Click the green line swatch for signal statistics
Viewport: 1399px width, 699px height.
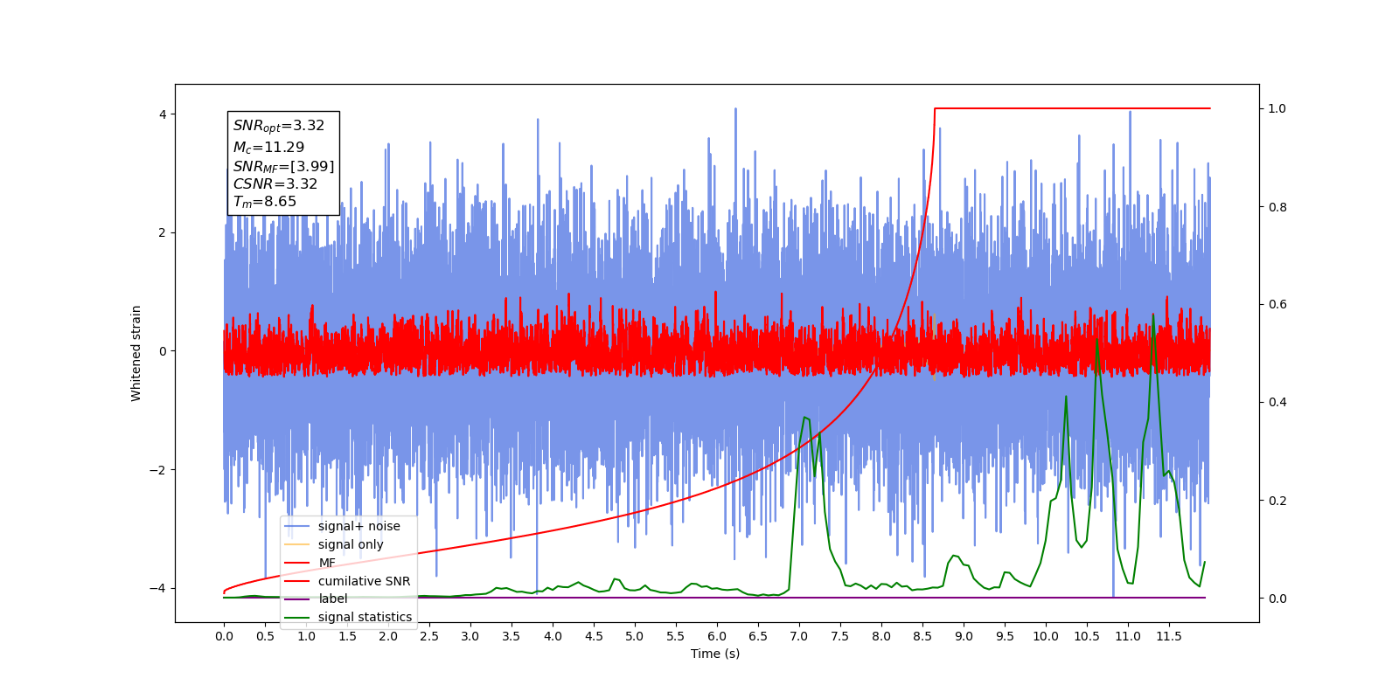[297, 618]
